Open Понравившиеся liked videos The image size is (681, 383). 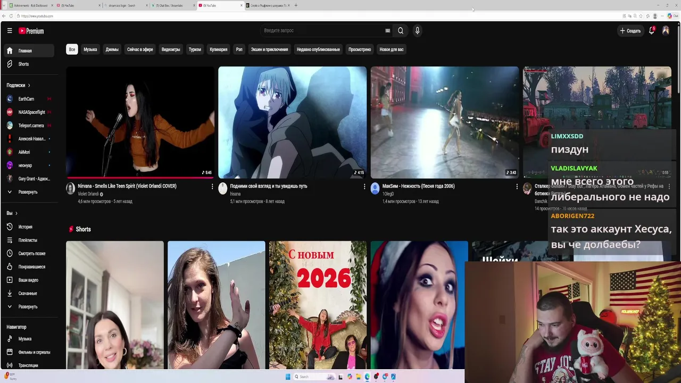click(x=30, y=267)
